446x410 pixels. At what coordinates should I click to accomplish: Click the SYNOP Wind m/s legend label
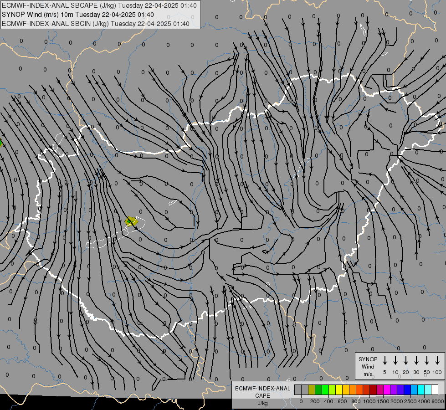[x=368, y=366]
